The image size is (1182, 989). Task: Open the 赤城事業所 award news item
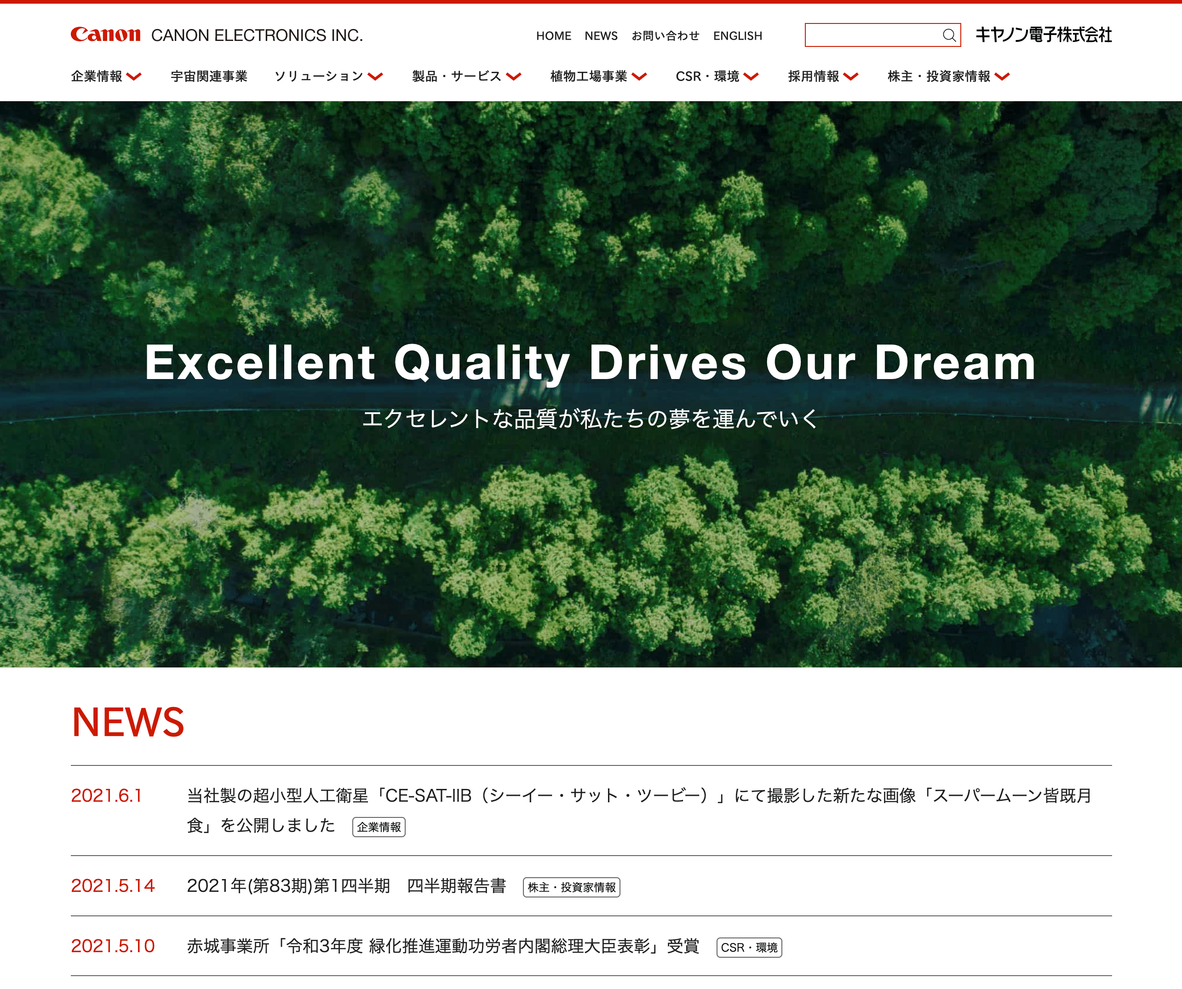tap(443, 946)
